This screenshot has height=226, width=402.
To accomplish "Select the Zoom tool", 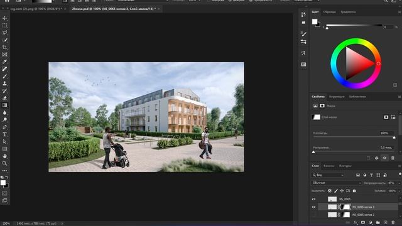I will (x=4, y=163).
